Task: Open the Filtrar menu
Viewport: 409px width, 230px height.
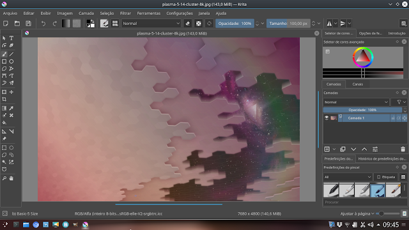Action: [125, 13]
